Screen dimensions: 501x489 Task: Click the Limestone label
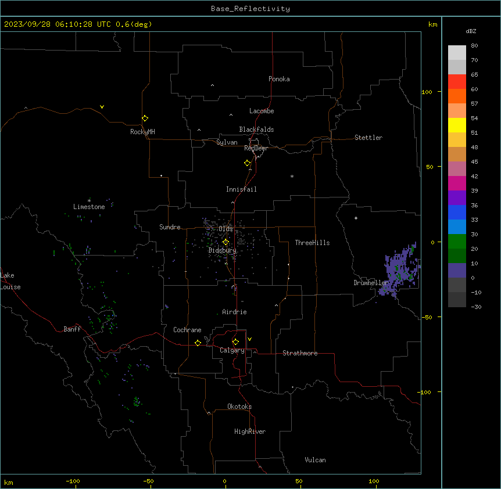pos(89,207)
